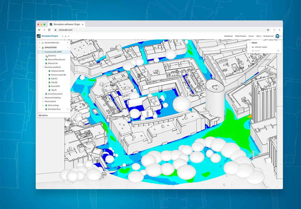
Task: Add a new simulation with plus button
Action: (x=68, y=47)
